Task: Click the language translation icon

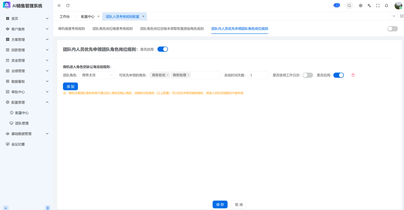Action: coord(369,6)
